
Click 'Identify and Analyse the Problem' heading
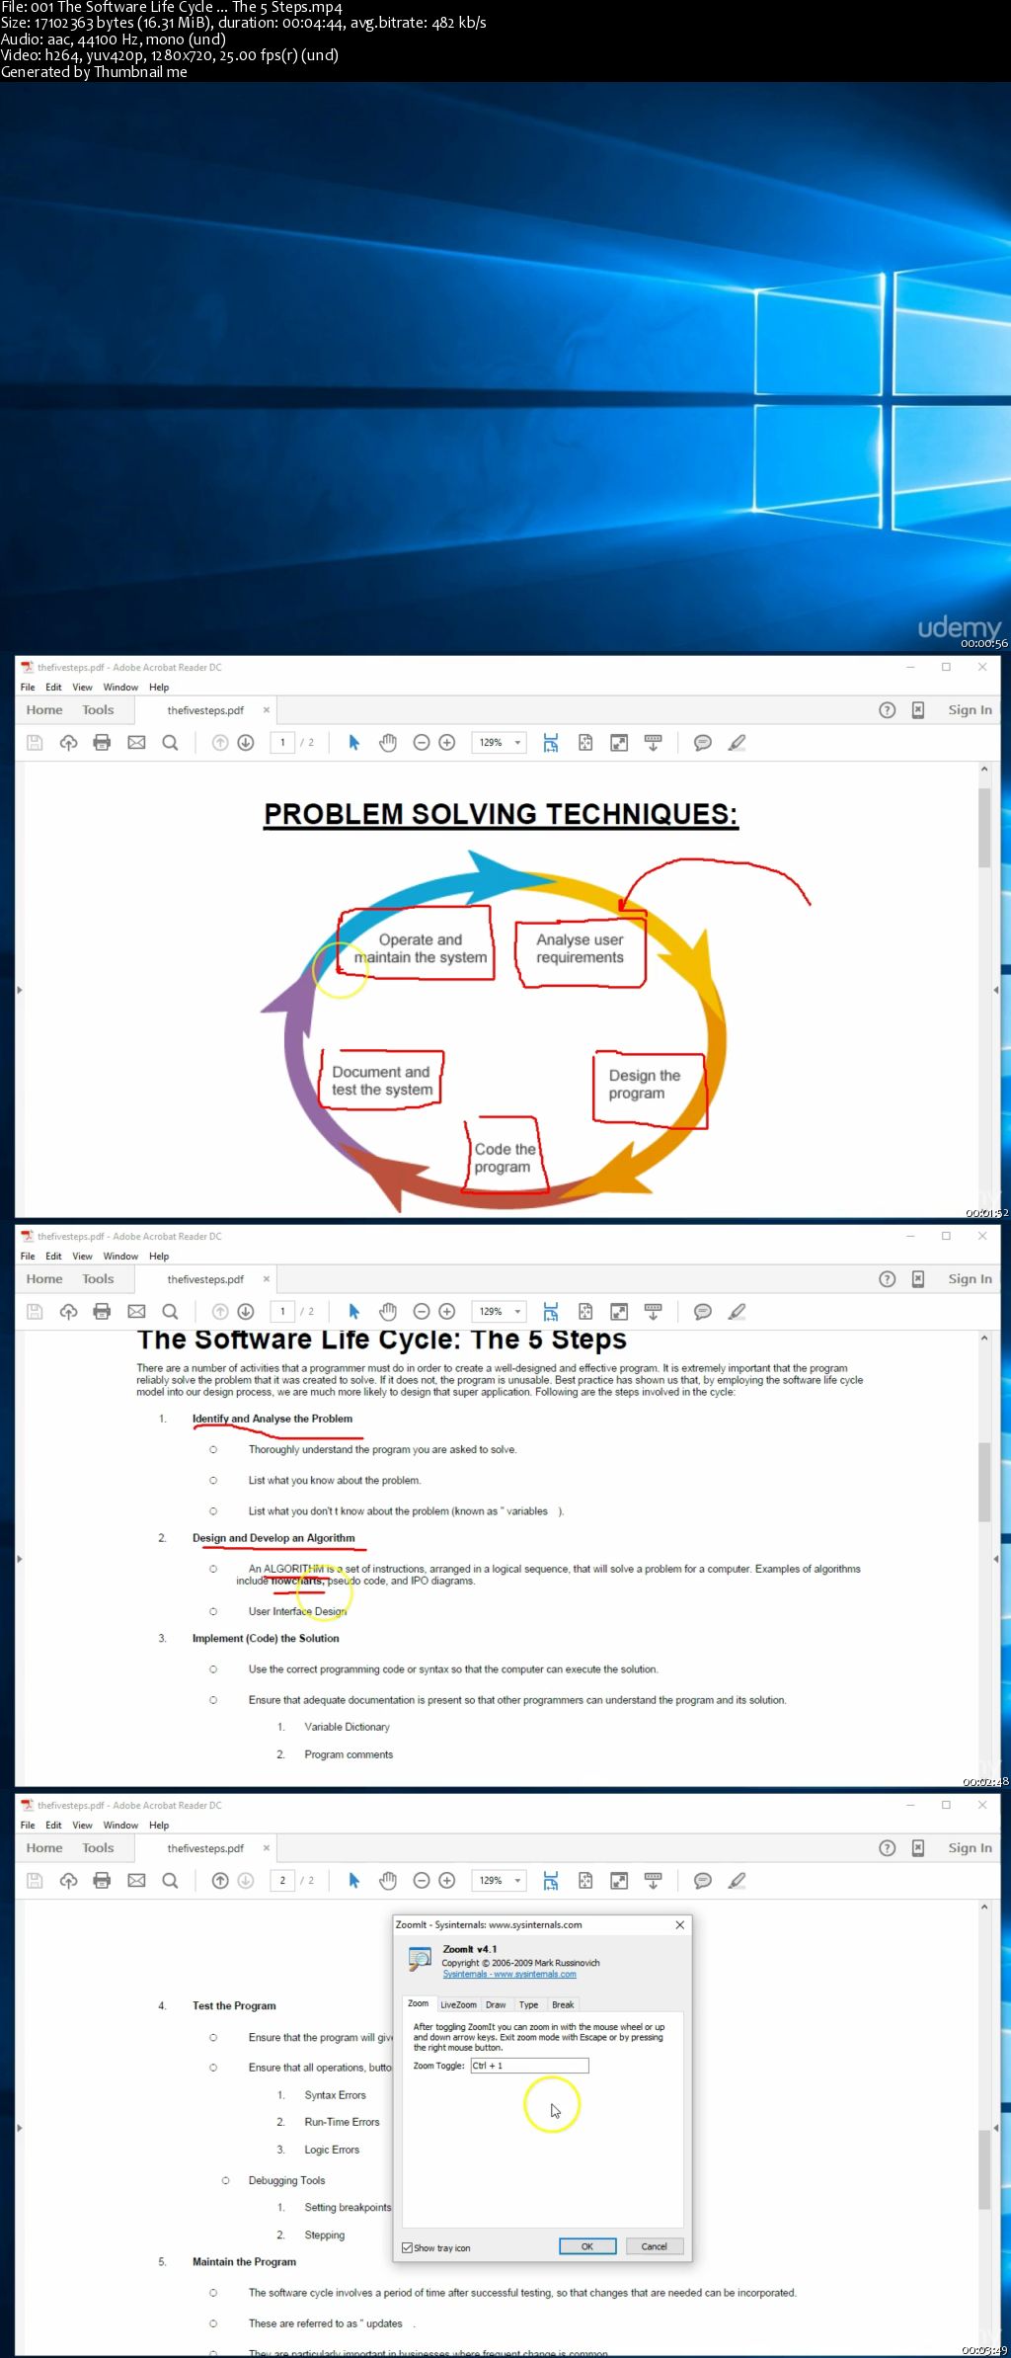tap(272, 1419)
